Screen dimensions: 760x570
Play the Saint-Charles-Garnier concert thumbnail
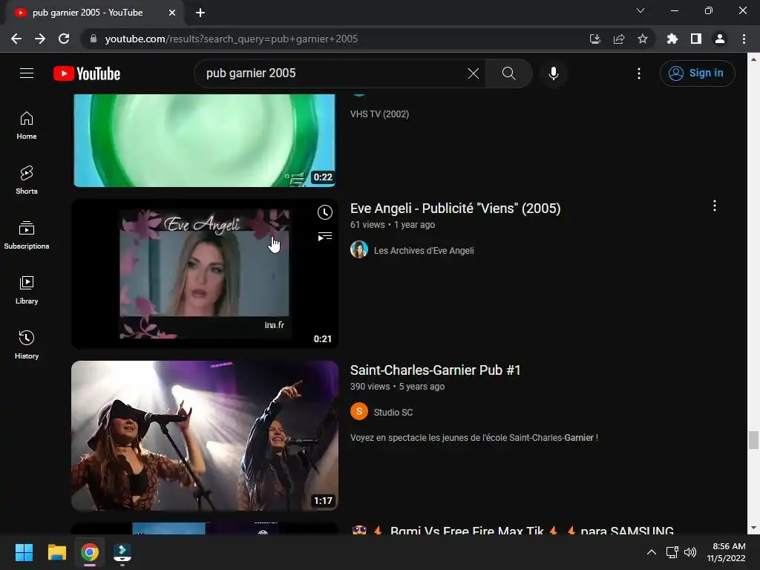point(205,436)
